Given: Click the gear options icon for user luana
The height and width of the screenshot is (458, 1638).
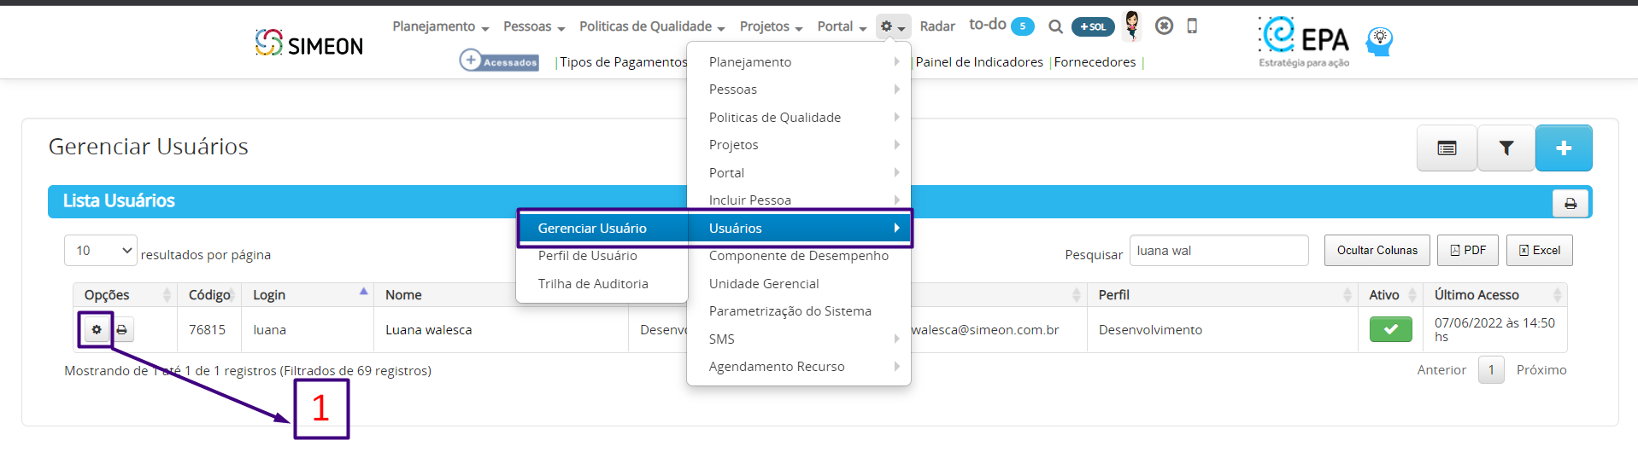Looking at the screenshot, I should pyautogui.click(x=97, y=329).
